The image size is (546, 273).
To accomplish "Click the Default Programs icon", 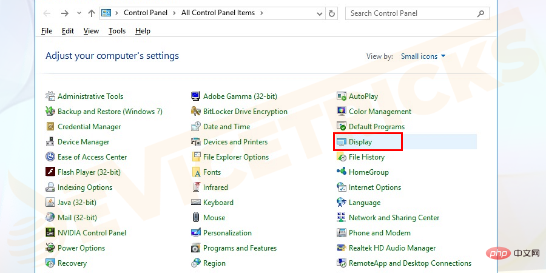I will tap(342, 127).
